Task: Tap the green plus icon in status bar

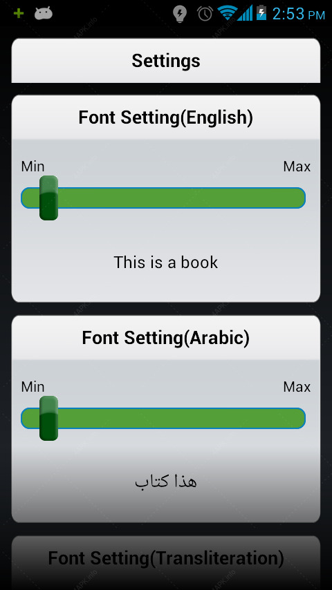Action: pyautogui.click(x=19, y=14)
